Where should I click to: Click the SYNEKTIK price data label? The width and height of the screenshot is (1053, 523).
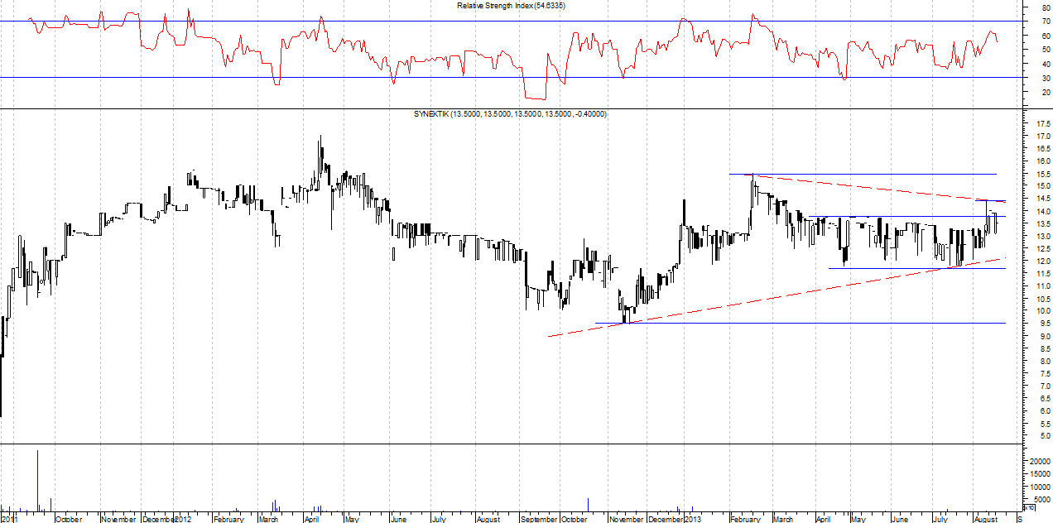(509, 114)
